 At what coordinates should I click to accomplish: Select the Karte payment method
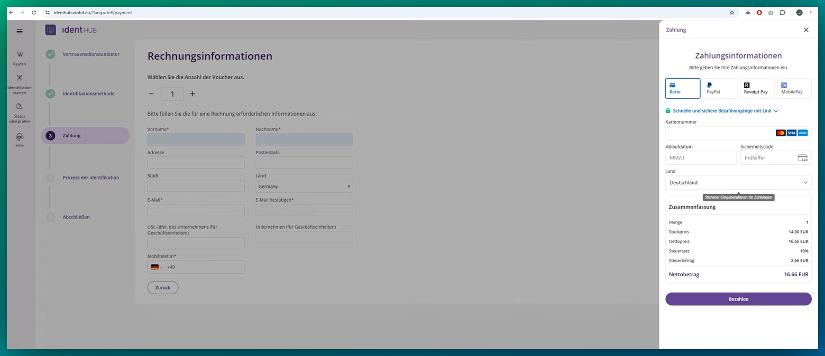(683, 89)
